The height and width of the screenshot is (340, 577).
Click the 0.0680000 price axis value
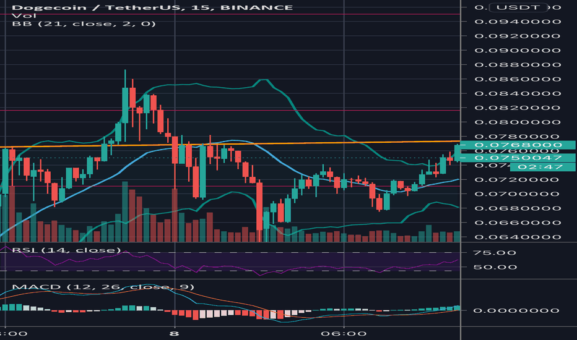[x=518, y=208]
